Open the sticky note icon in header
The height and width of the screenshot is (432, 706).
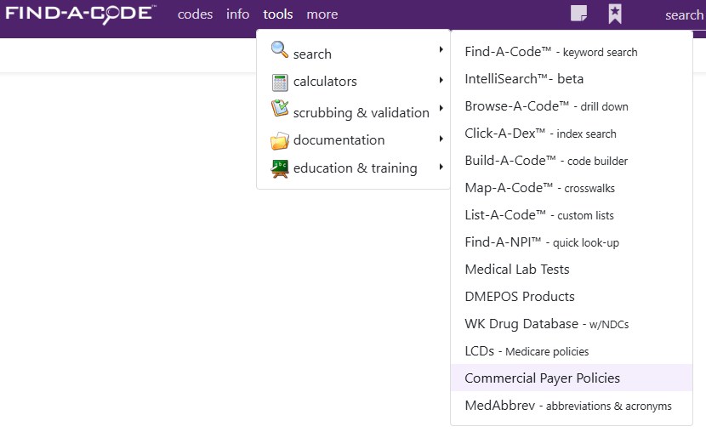[x=578, y=14]
